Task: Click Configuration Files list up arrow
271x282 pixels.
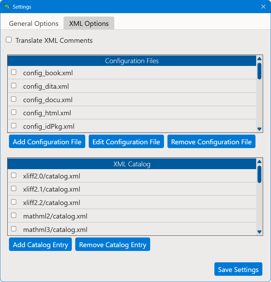Action: tap(259, 59)
